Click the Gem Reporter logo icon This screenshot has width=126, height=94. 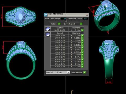pos(46,15)
